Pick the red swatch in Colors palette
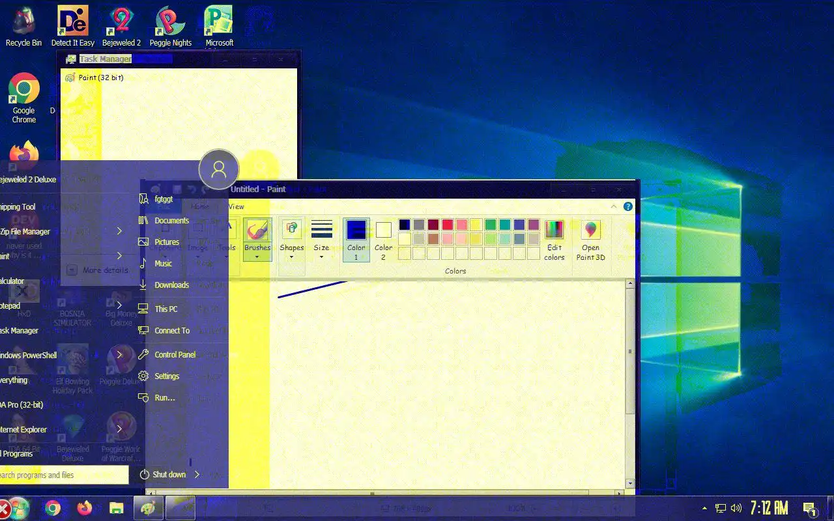The width and height of the screenshot is (834, 521). 448,225
